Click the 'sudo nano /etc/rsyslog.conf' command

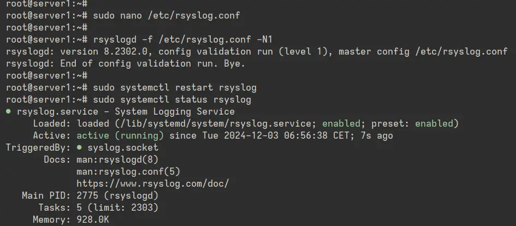[x=167, y=15]
